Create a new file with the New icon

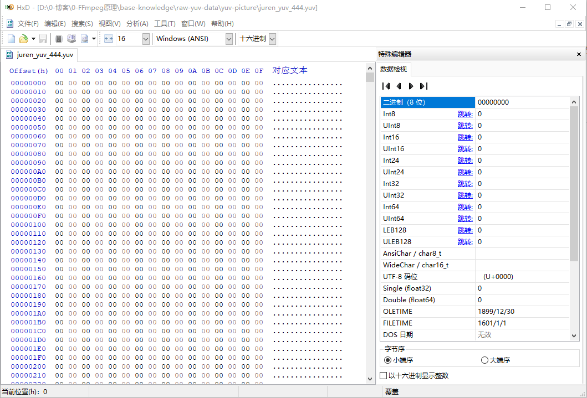point(10,39)
